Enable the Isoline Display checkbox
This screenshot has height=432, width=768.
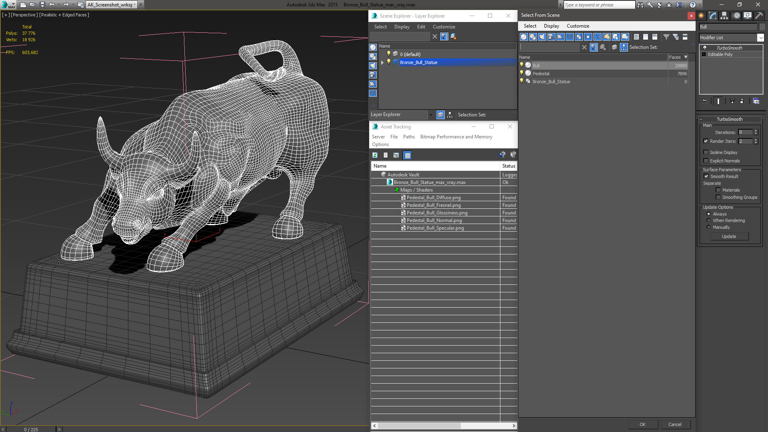point(706,152)
